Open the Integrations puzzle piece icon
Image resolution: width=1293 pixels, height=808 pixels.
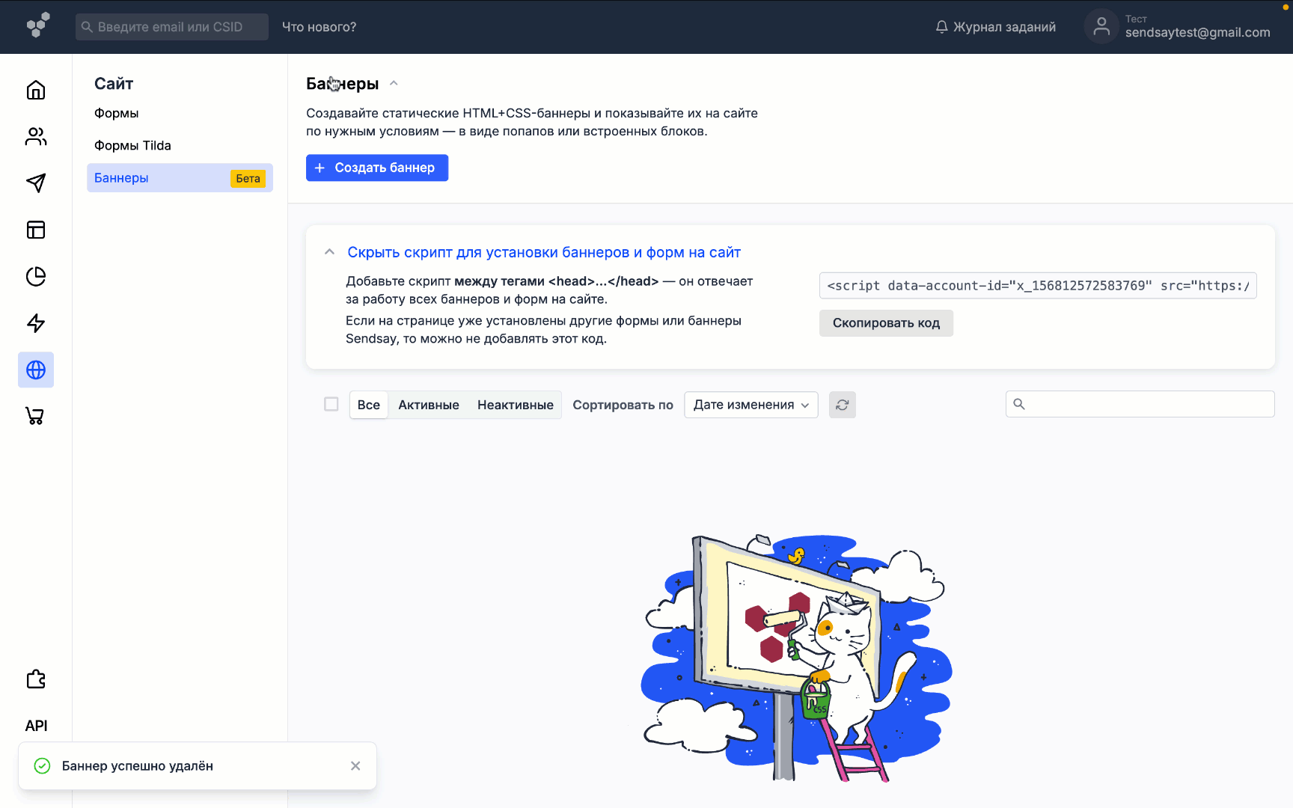tap(36, 679)
